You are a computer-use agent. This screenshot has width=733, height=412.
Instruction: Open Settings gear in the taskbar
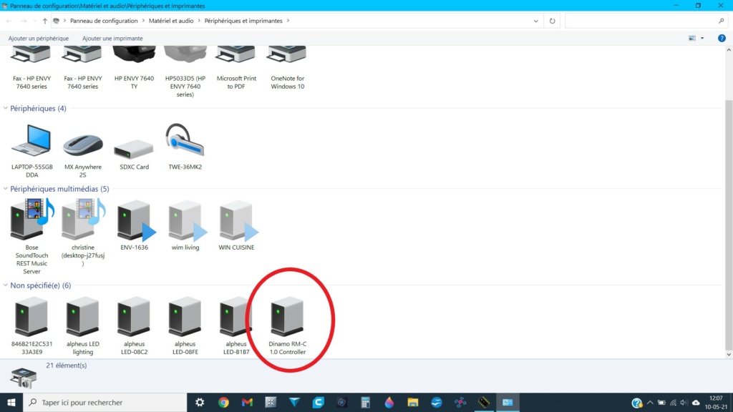coord(200,402)
